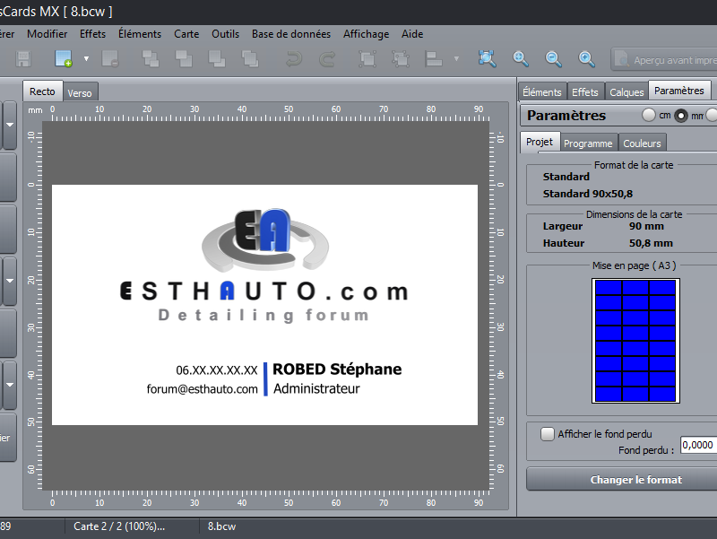Viewport: 717px width, 539px height.
Task: Open the Base de données menu
Action: click(290, 34)
